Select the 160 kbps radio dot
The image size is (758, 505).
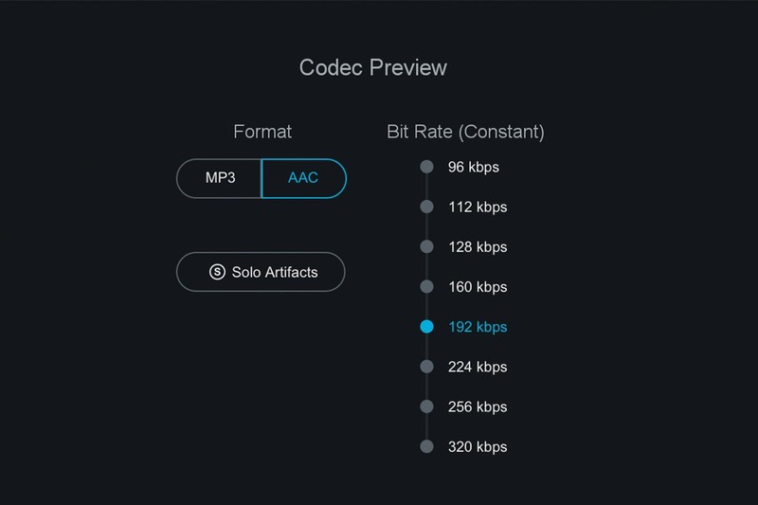(x=426, y=286)
